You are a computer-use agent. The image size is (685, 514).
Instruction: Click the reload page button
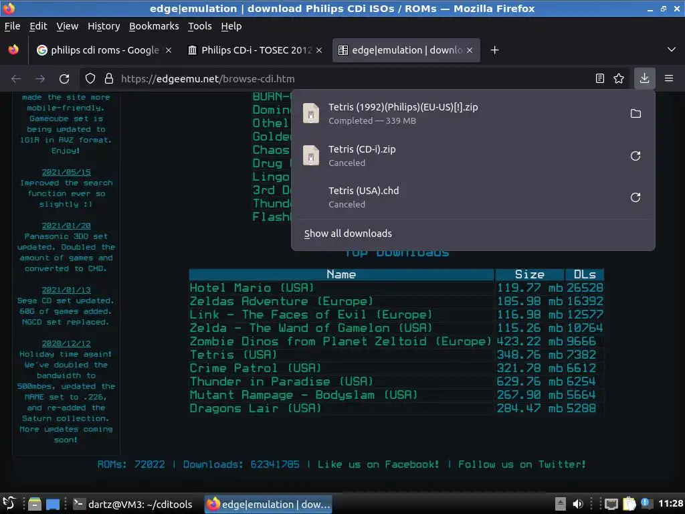(x=64, y=79)
